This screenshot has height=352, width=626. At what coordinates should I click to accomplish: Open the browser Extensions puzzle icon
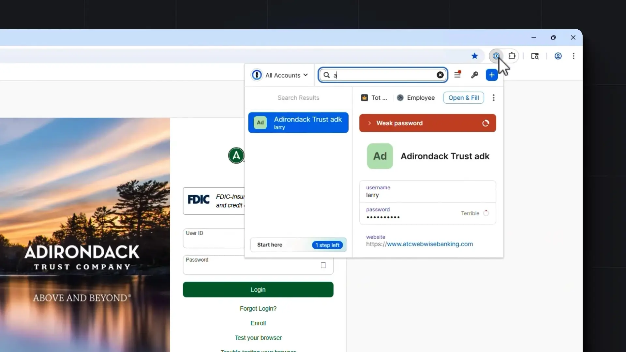(512, 56)
